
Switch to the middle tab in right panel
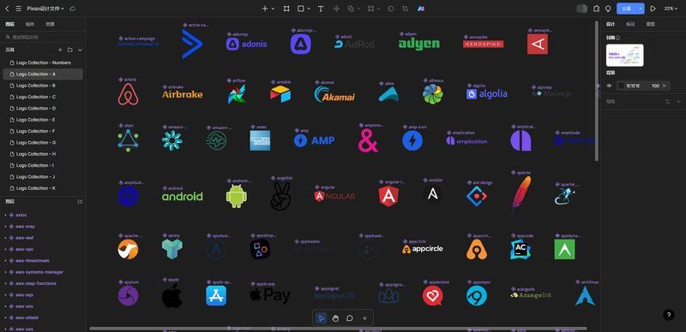630,24
